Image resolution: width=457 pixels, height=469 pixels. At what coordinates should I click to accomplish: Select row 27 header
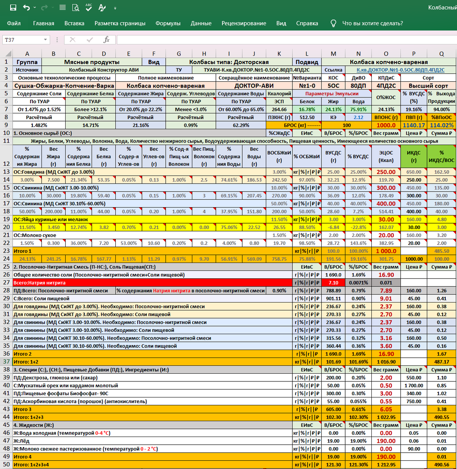tap(6, 283)
